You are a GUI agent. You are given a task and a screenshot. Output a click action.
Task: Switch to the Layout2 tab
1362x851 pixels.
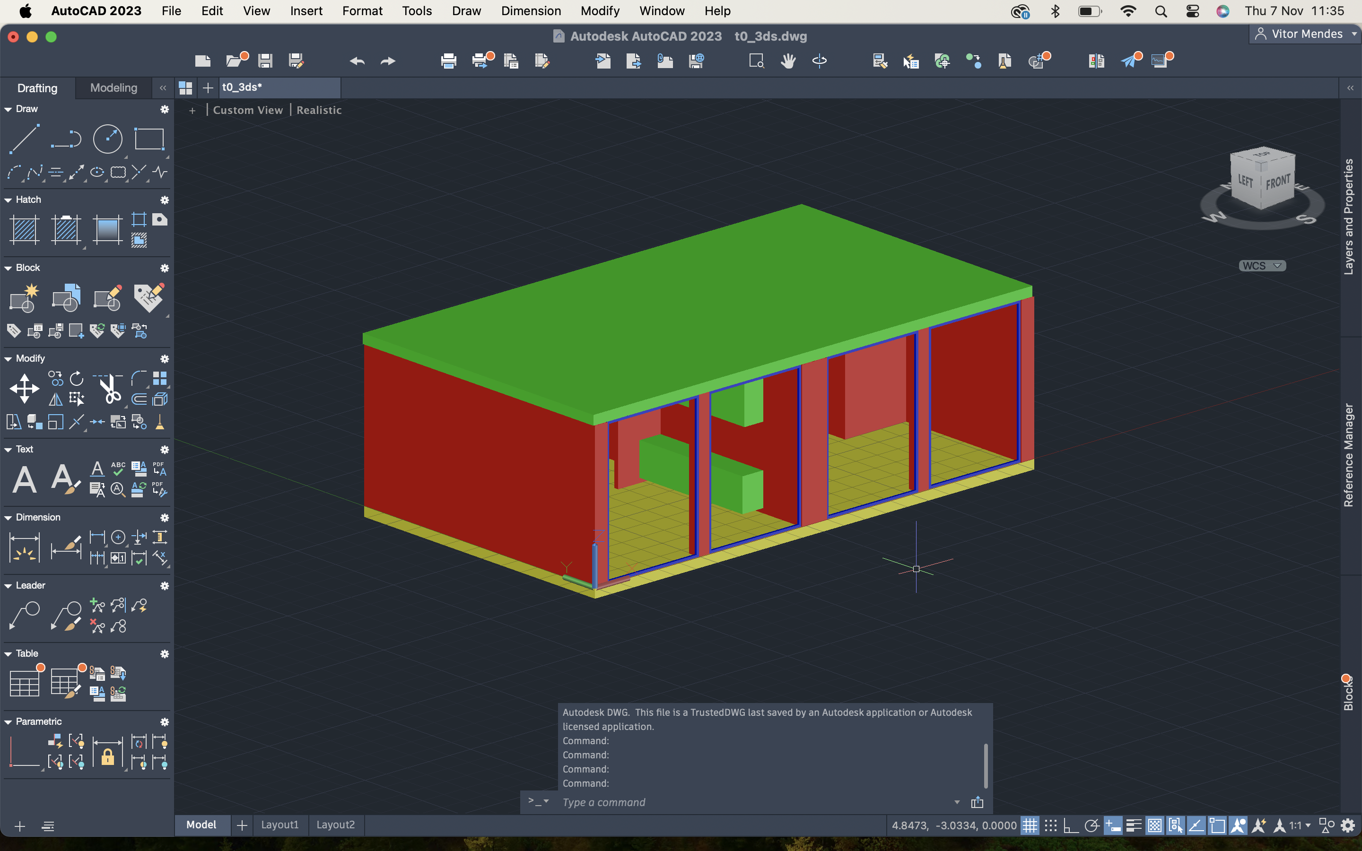[335, 825]
